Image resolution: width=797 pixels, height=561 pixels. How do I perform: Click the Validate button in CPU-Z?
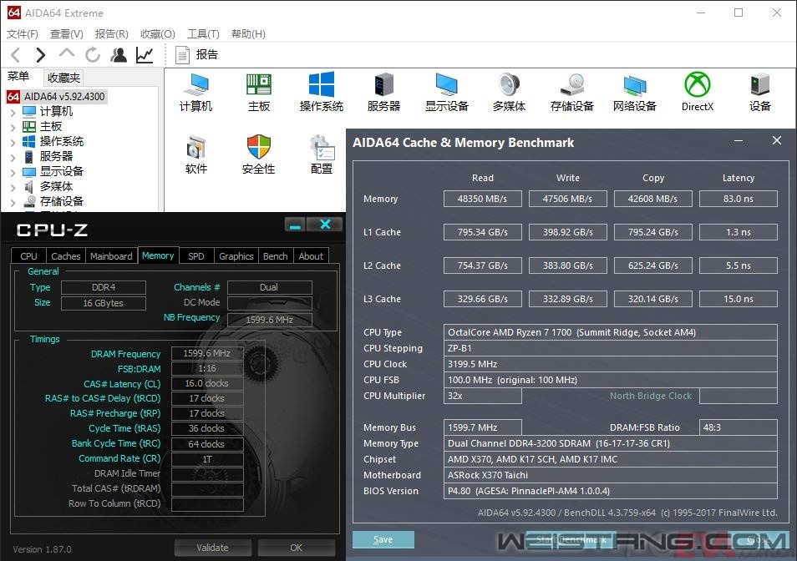[x=212, y=548]
